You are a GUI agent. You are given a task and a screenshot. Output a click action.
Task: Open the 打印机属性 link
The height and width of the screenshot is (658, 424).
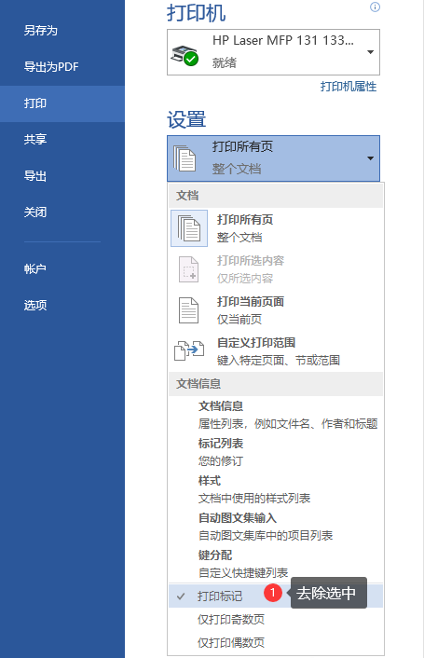349,87
